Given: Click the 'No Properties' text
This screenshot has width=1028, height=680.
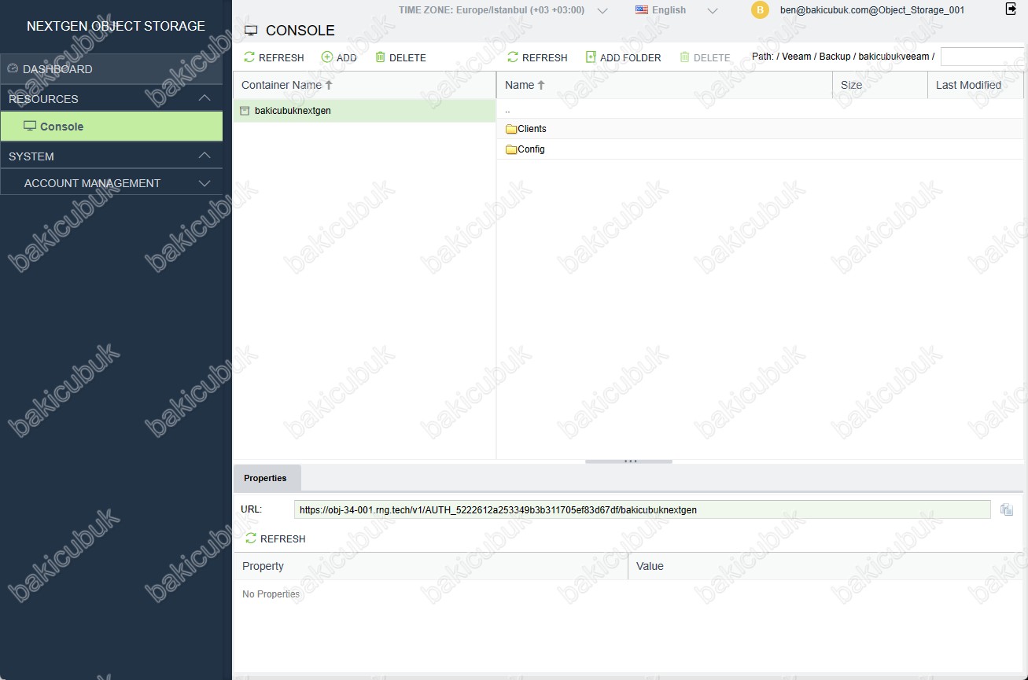Looking at the screenshot, I should tap(271, 594).
